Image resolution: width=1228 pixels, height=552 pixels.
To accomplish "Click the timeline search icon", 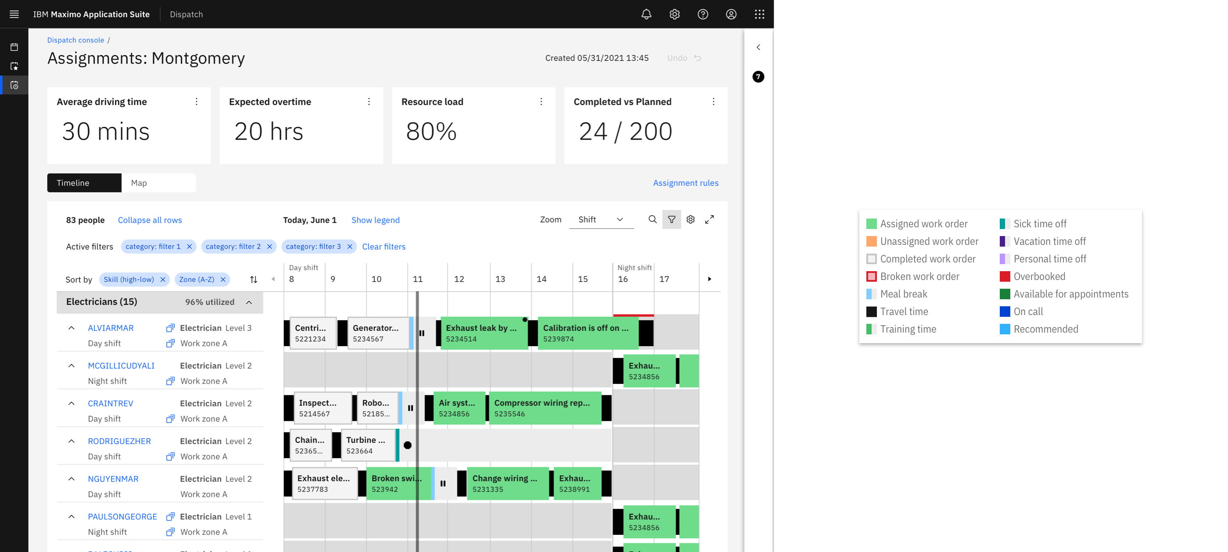I will [653, 219].
